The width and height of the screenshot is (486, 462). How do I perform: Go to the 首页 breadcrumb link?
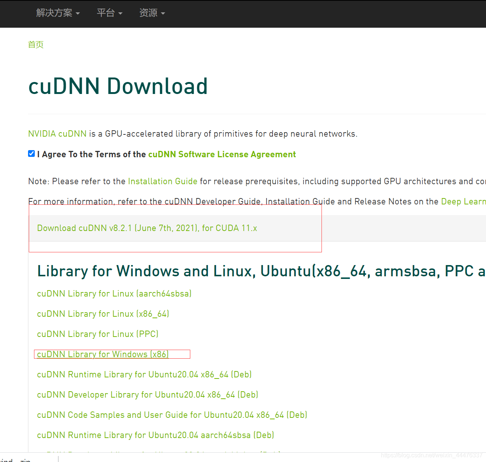pos(36,45)
